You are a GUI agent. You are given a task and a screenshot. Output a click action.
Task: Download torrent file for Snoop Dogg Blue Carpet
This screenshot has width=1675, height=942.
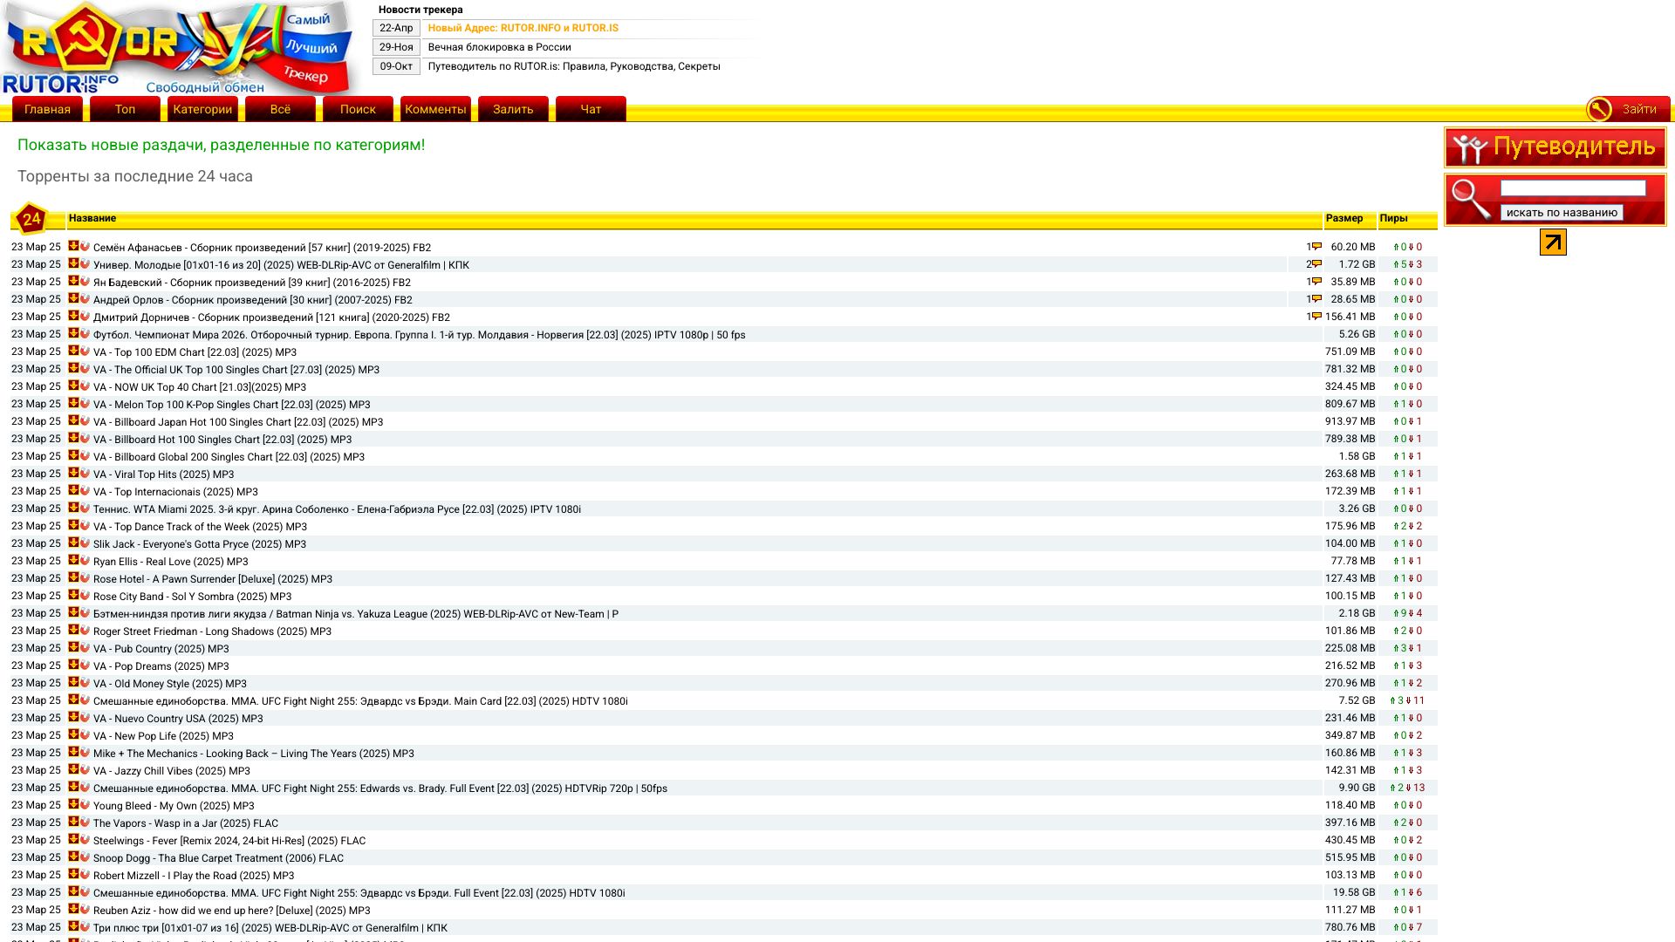tap(73, 857)
